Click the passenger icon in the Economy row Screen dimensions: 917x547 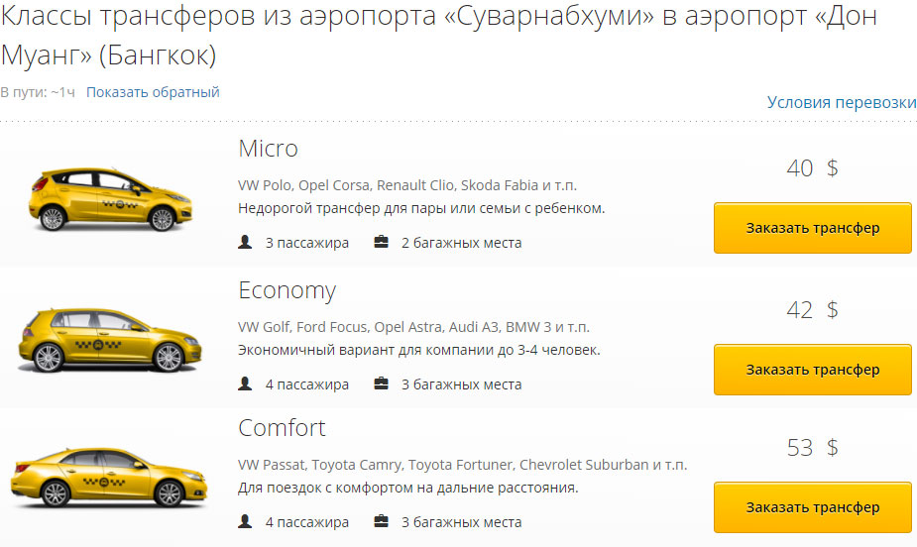point(245,383)
